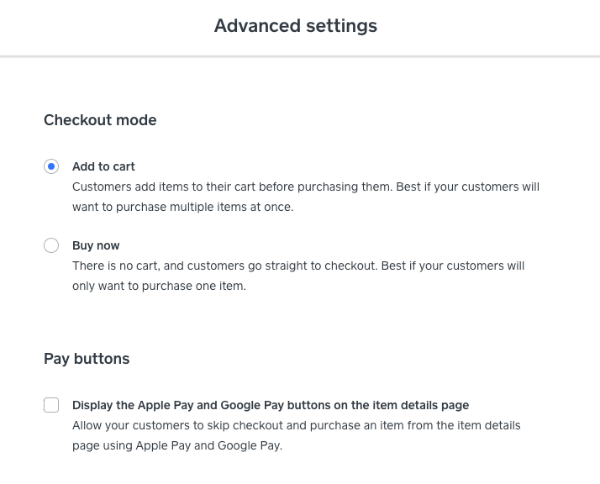
Task: Enable Apple Pay and Google Pay buttons checkbox
Action: [51, 405]
